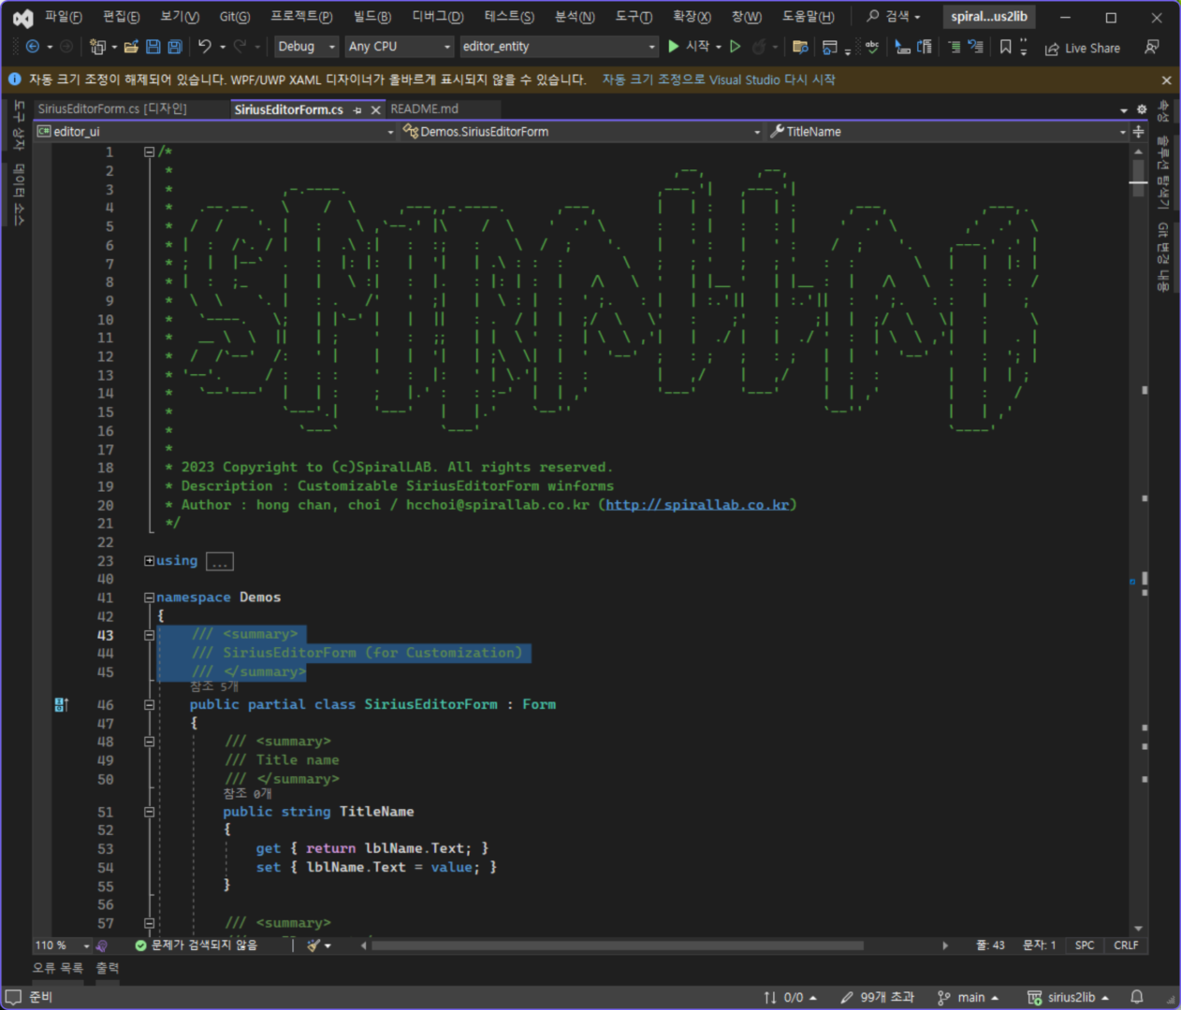Open the notifications bell in the status bar
The width and height of the screenshot is (1181, 1010).
pyautogui.click(x=1137, y=997)
